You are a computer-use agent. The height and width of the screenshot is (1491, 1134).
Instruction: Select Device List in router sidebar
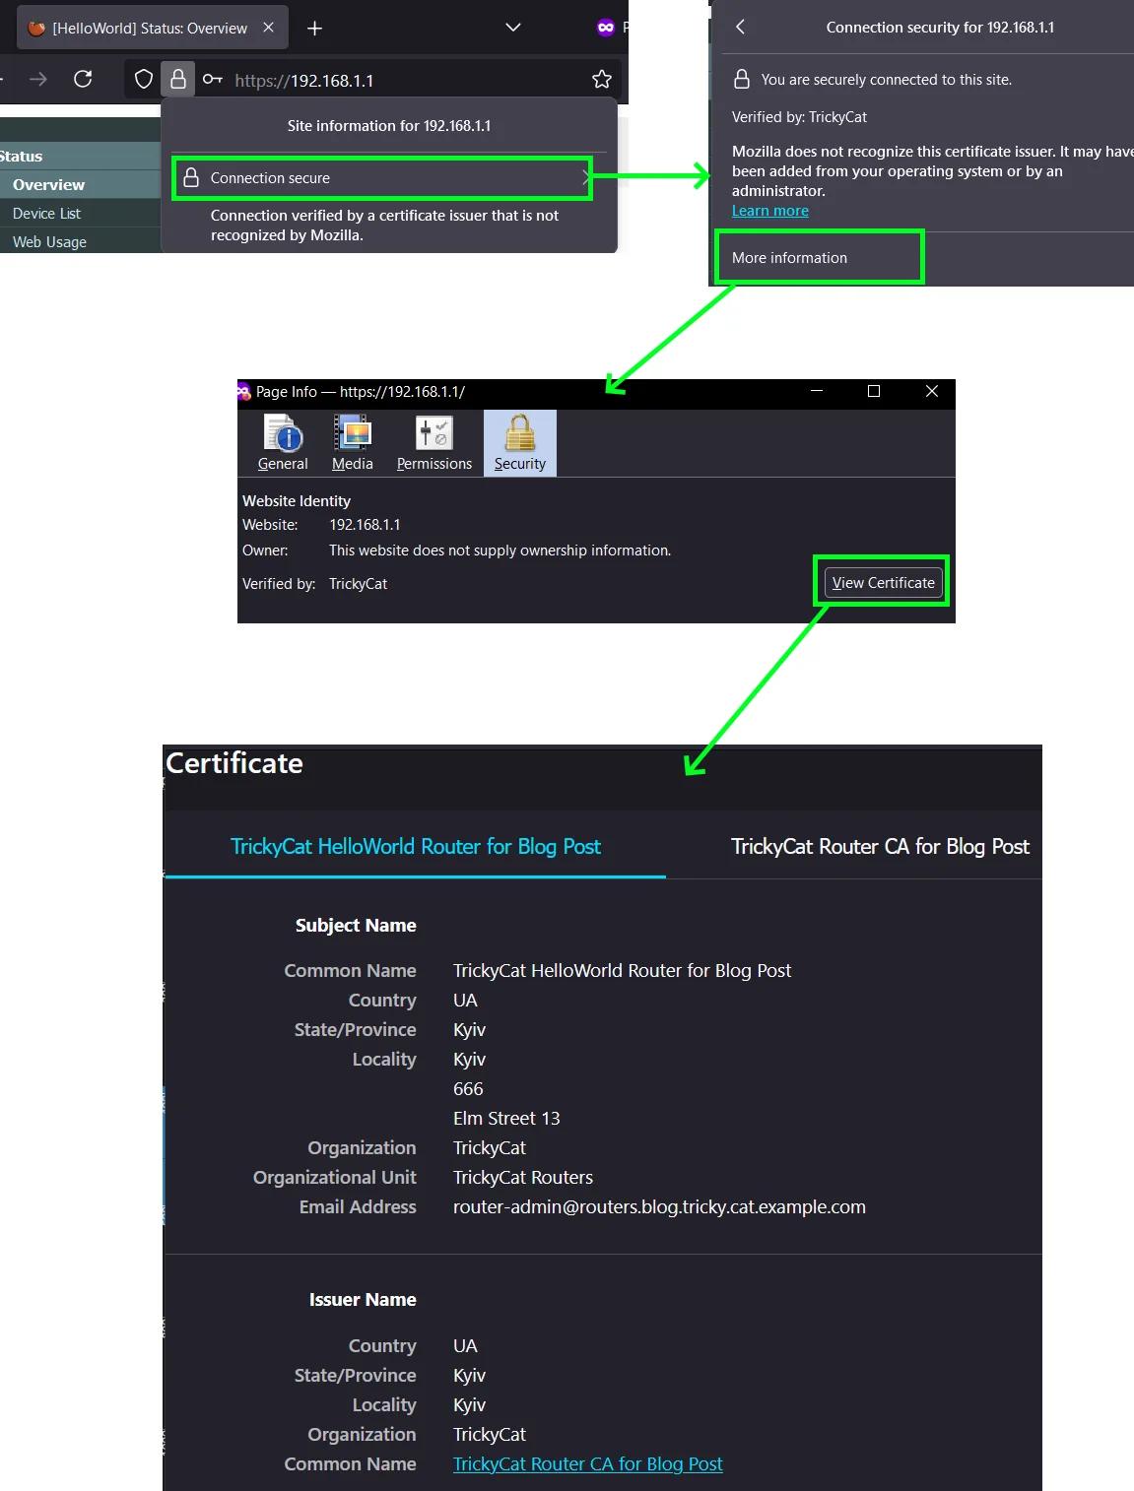click(80, 213)
